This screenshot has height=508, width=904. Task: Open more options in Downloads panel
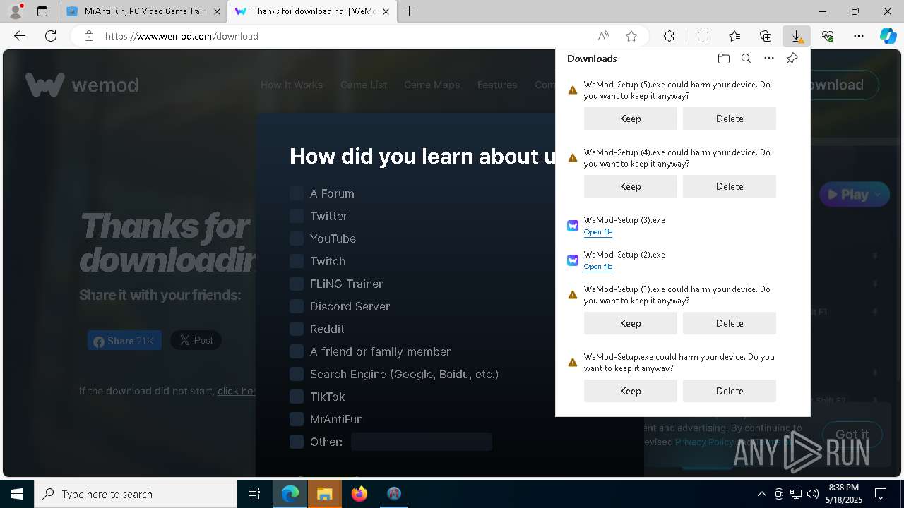[x=769, y=59]
